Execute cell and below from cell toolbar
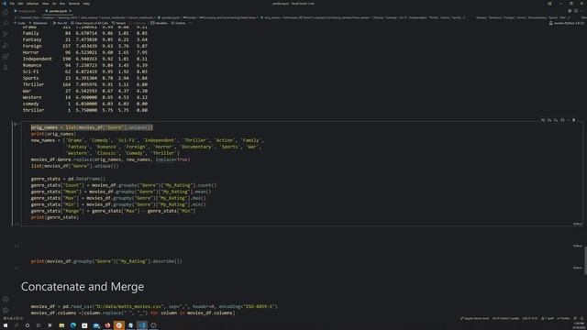The height and width of the screenshot is (330, 587). coord(556,120)
